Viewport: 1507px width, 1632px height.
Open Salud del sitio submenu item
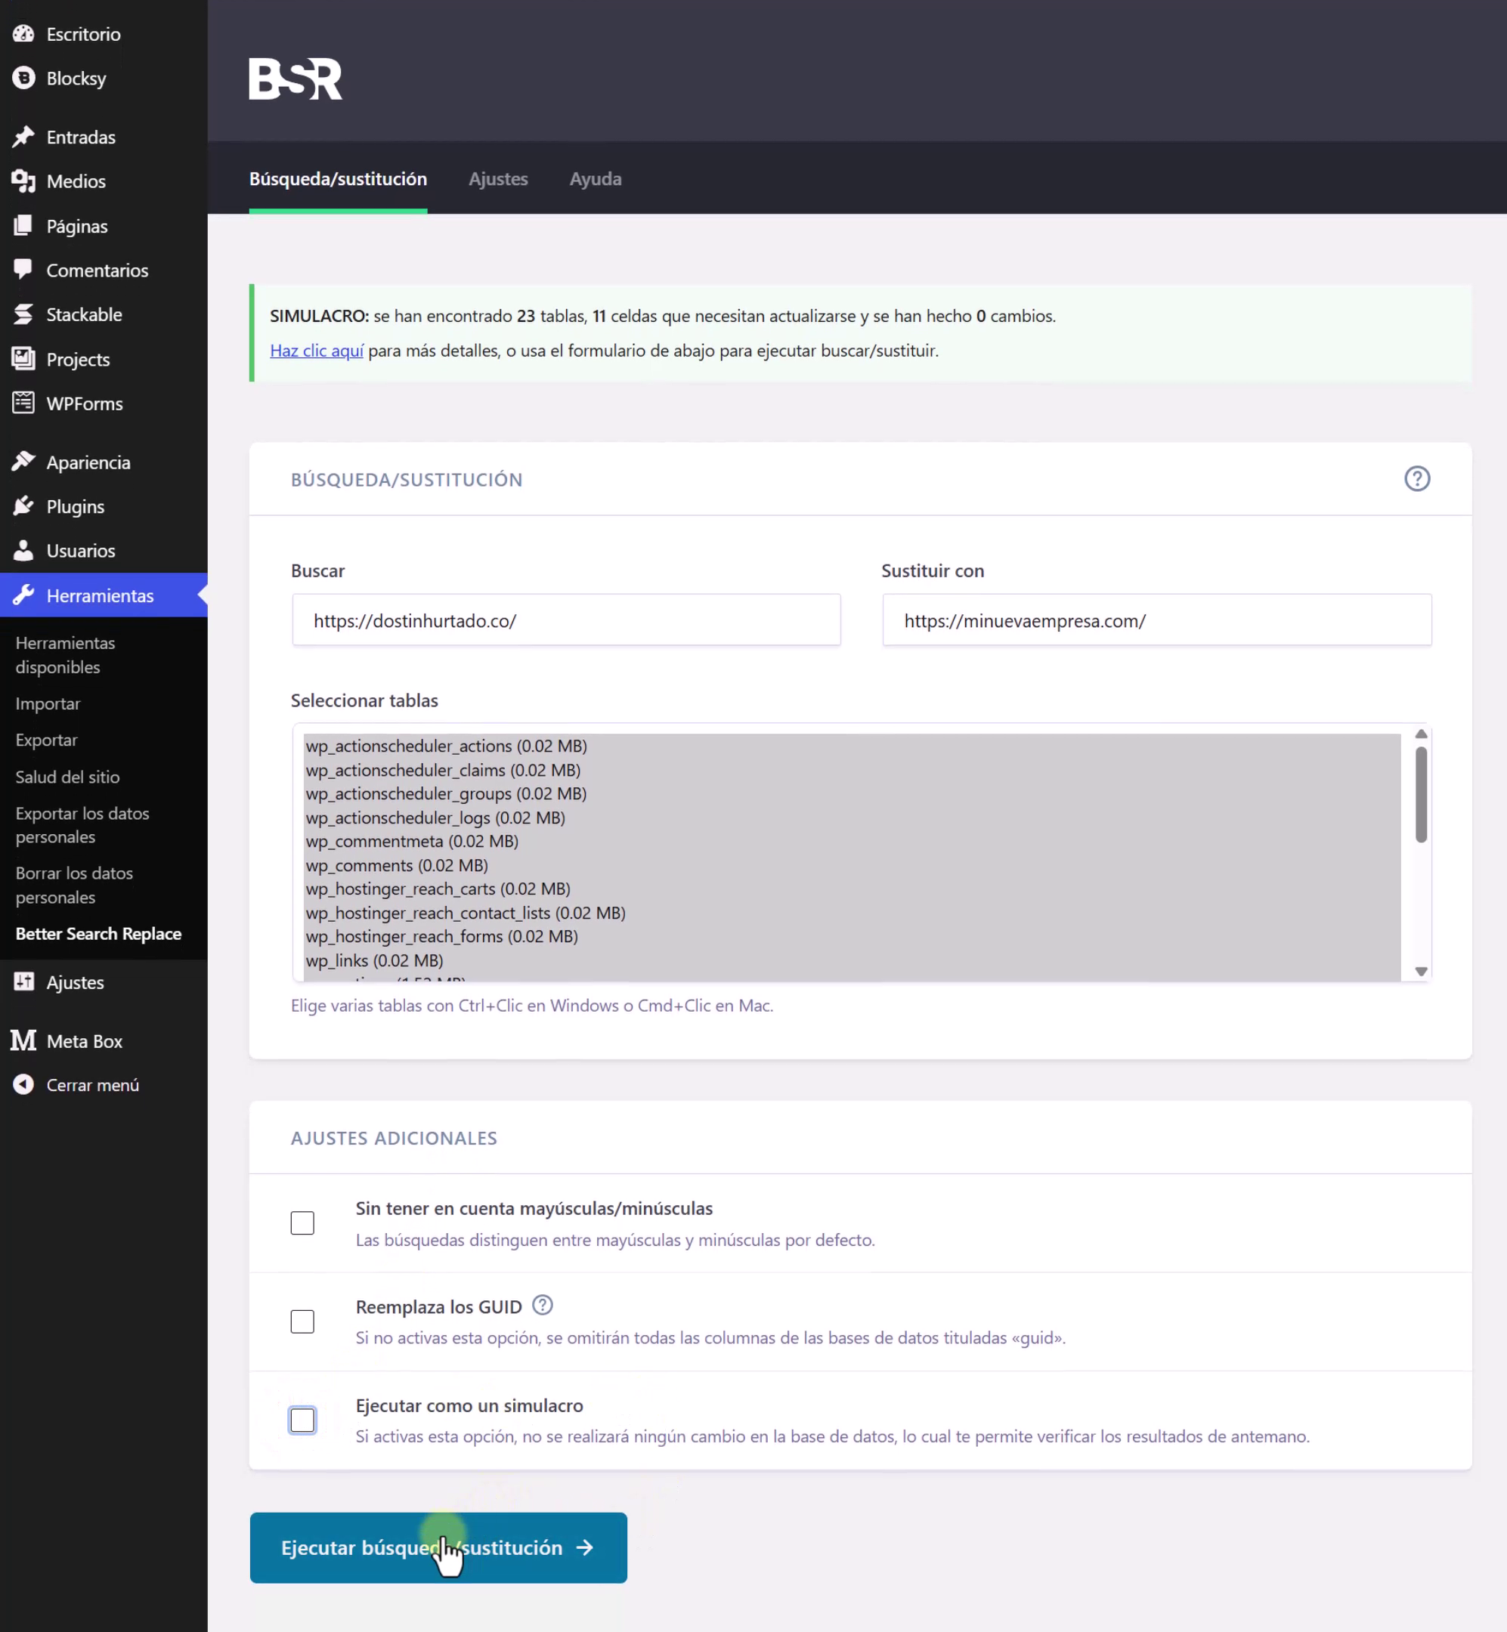(x=68, y=777)
